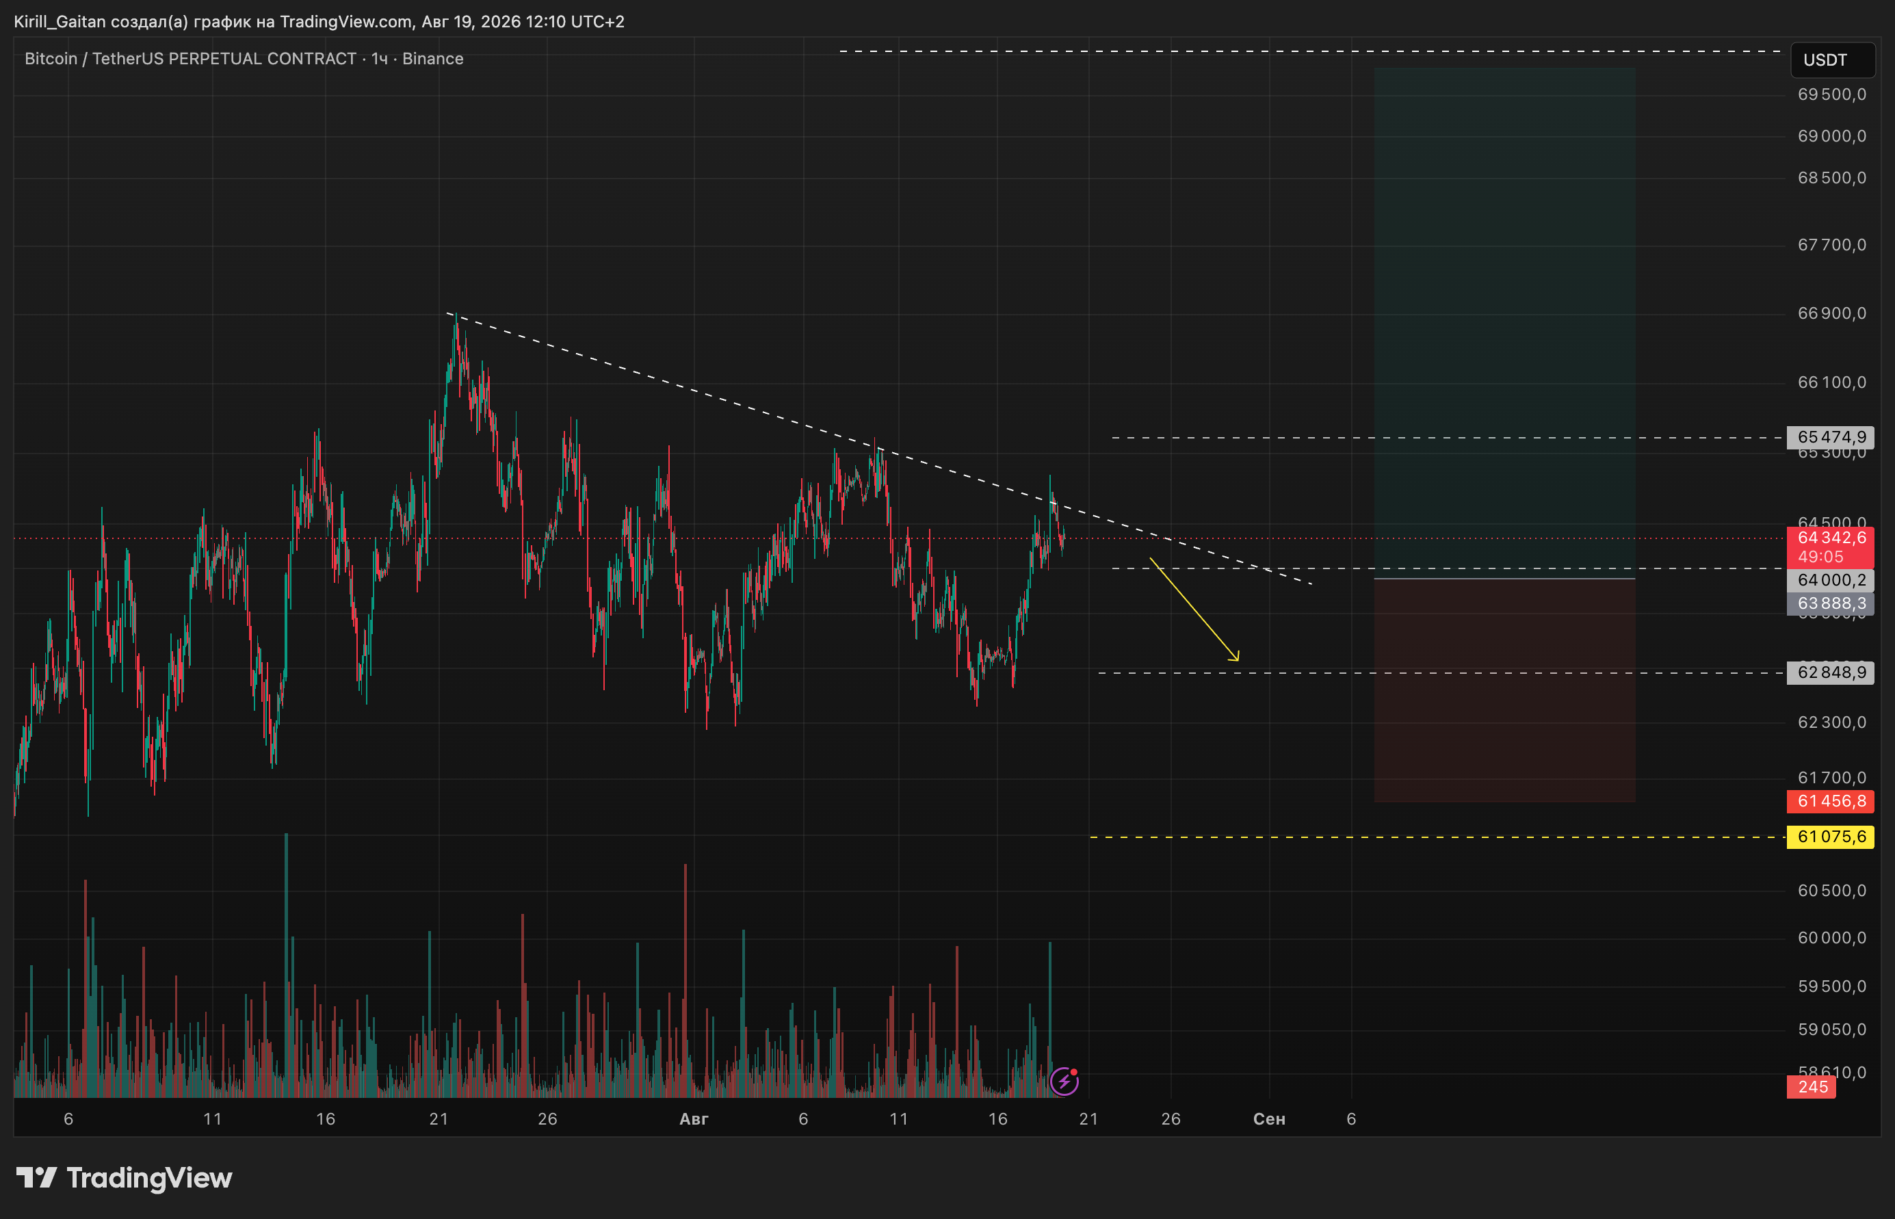
Task: Click the Сен month label on time axis
Action: 1269,1119
